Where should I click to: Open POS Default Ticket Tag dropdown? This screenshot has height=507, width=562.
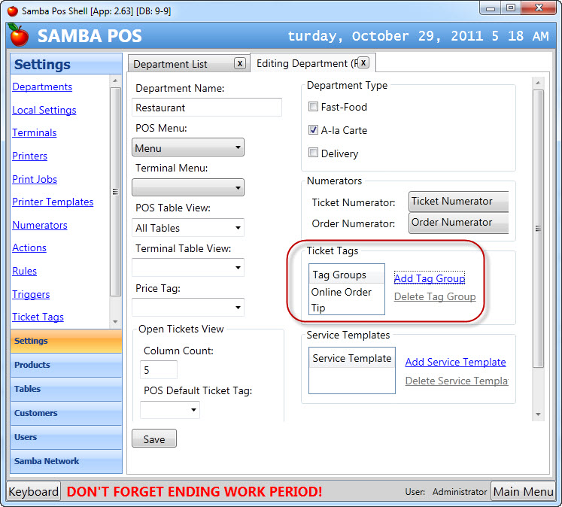(170, 409)
